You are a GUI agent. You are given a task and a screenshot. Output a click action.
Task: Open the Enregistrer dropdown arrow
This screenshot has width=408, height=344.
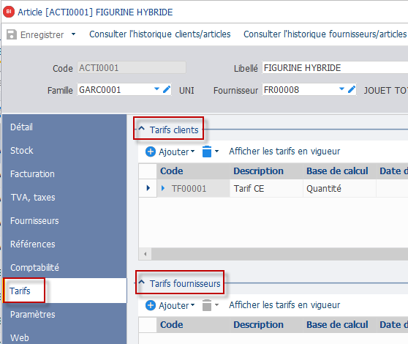(x=73, y=34)
